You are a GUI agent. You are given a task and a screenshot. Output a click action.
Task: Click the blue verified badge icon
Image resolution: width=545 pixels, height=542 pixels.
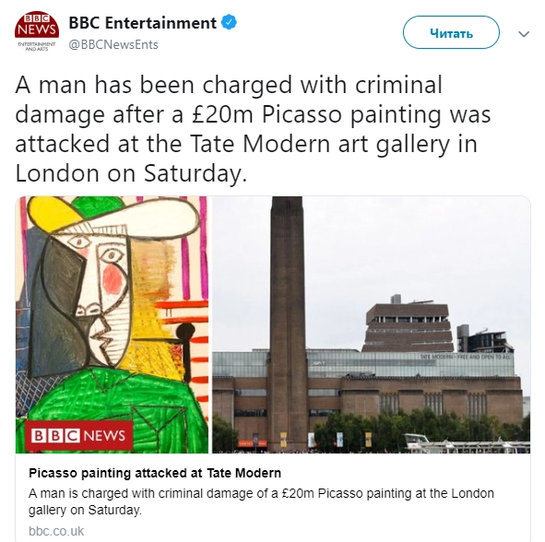(229, 22)
